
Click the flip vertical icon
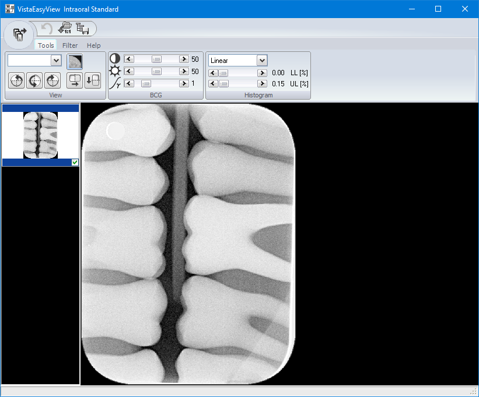tap(92, 80)
